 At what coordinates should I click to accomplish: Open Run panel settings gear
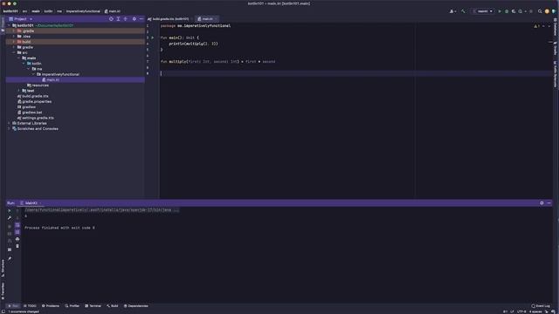click(x=542, y=203)
